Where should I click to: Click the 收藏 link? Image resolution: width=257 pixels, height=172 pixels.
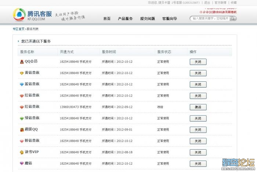(x=234, y=3)
